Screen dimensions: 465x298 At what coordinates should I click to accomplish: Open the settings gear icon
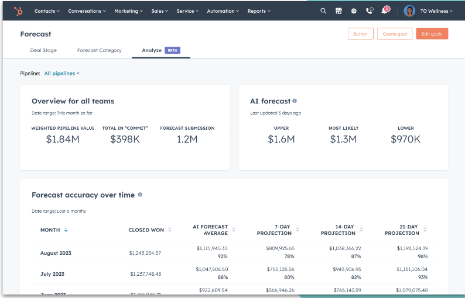pos(354,11)
